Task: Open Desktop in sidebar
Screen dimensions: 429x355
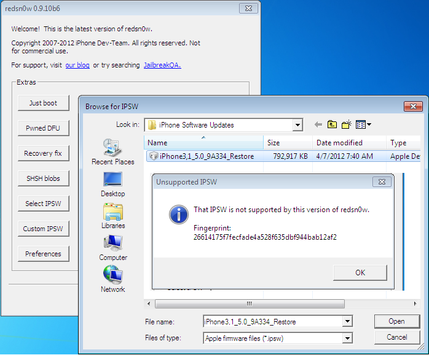Action: click(x=112, y=184)
